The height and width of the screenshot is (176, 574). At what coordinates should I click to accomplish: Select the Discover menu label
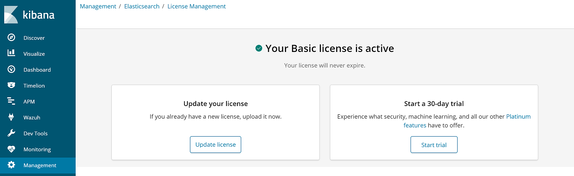click(34, 38)
